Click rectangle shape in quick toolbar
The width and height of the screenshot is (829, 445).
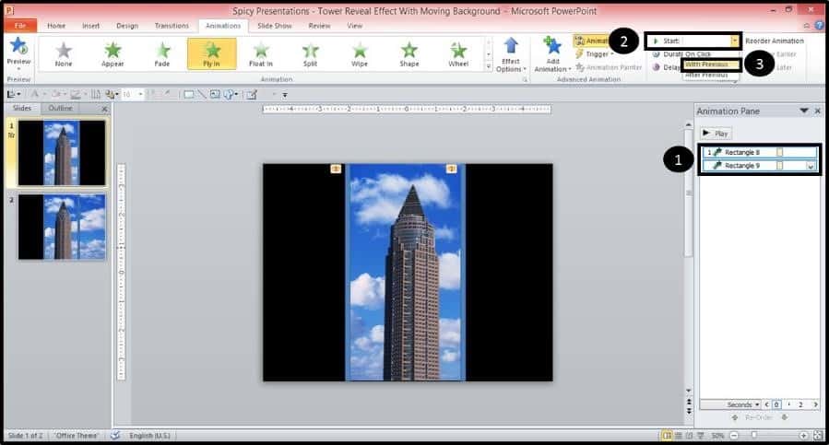(x=188, y=95)
